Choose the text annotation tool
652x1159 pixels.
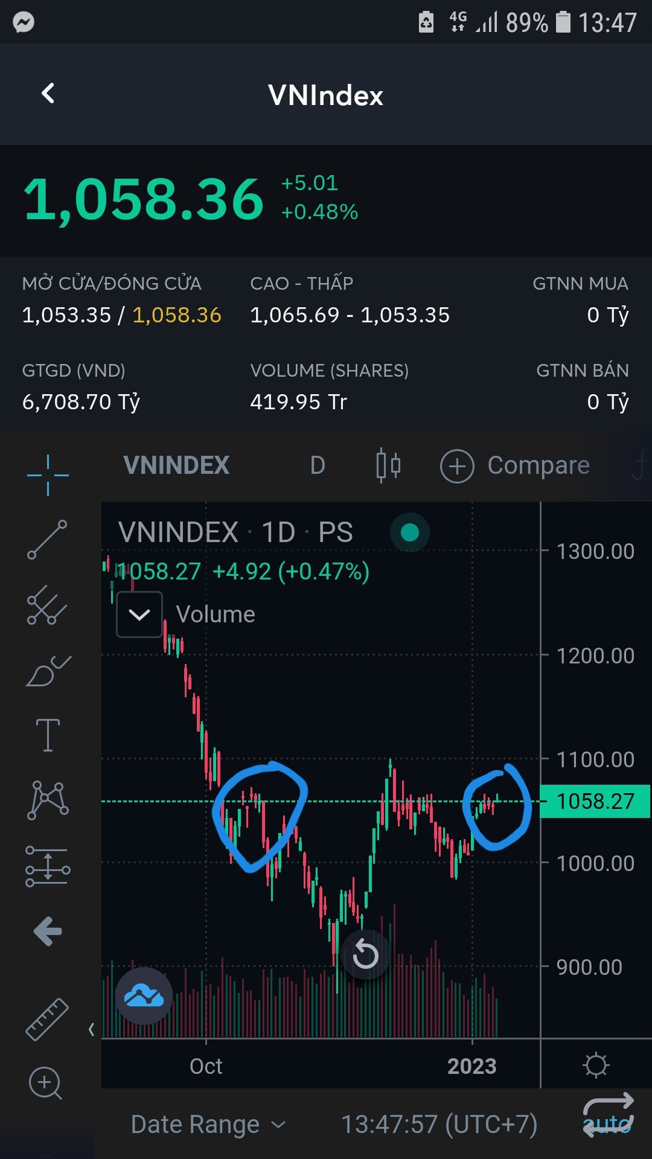coord(48,735)
